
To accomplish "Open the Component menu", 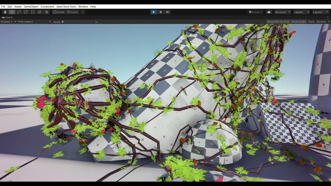I will (x=47, y=6).
